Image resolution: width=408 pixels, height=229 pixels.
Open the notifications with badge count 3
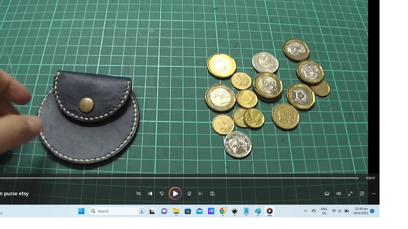(372, 211)
